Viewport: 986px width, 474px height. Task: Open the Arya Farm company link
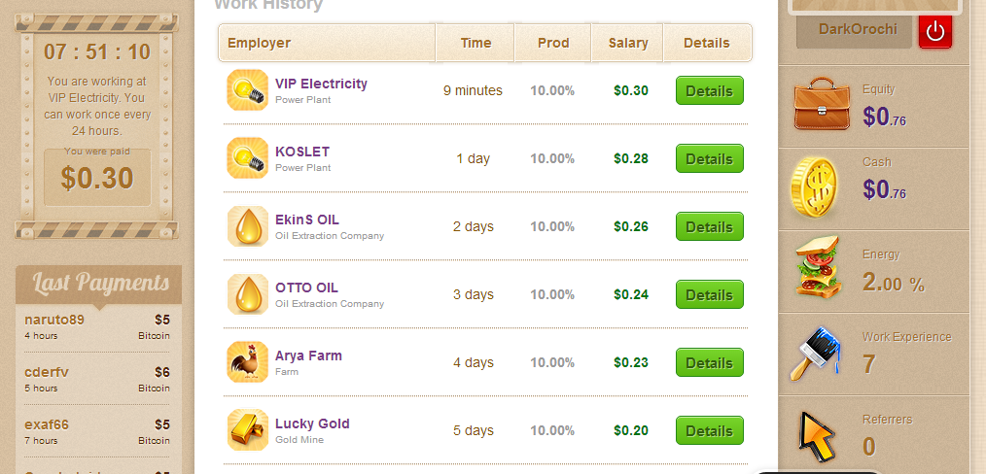(x=308, y=355)
